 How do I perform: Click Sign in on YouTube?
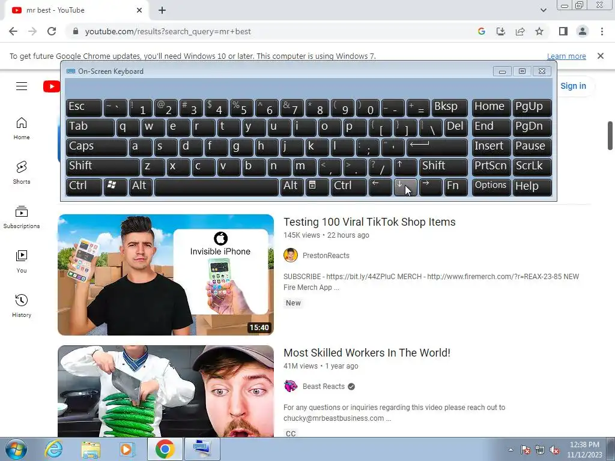[573, 86]
